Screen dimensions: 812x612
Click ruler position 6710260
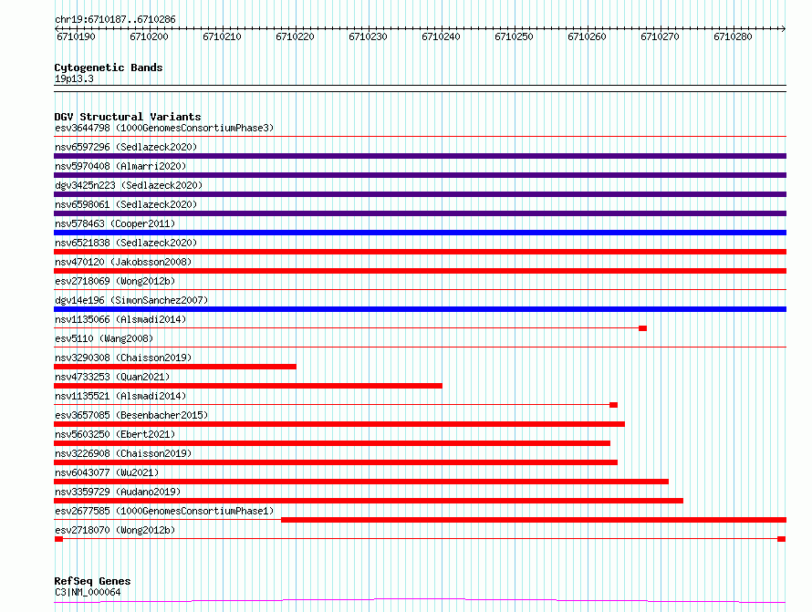point(588,36)
